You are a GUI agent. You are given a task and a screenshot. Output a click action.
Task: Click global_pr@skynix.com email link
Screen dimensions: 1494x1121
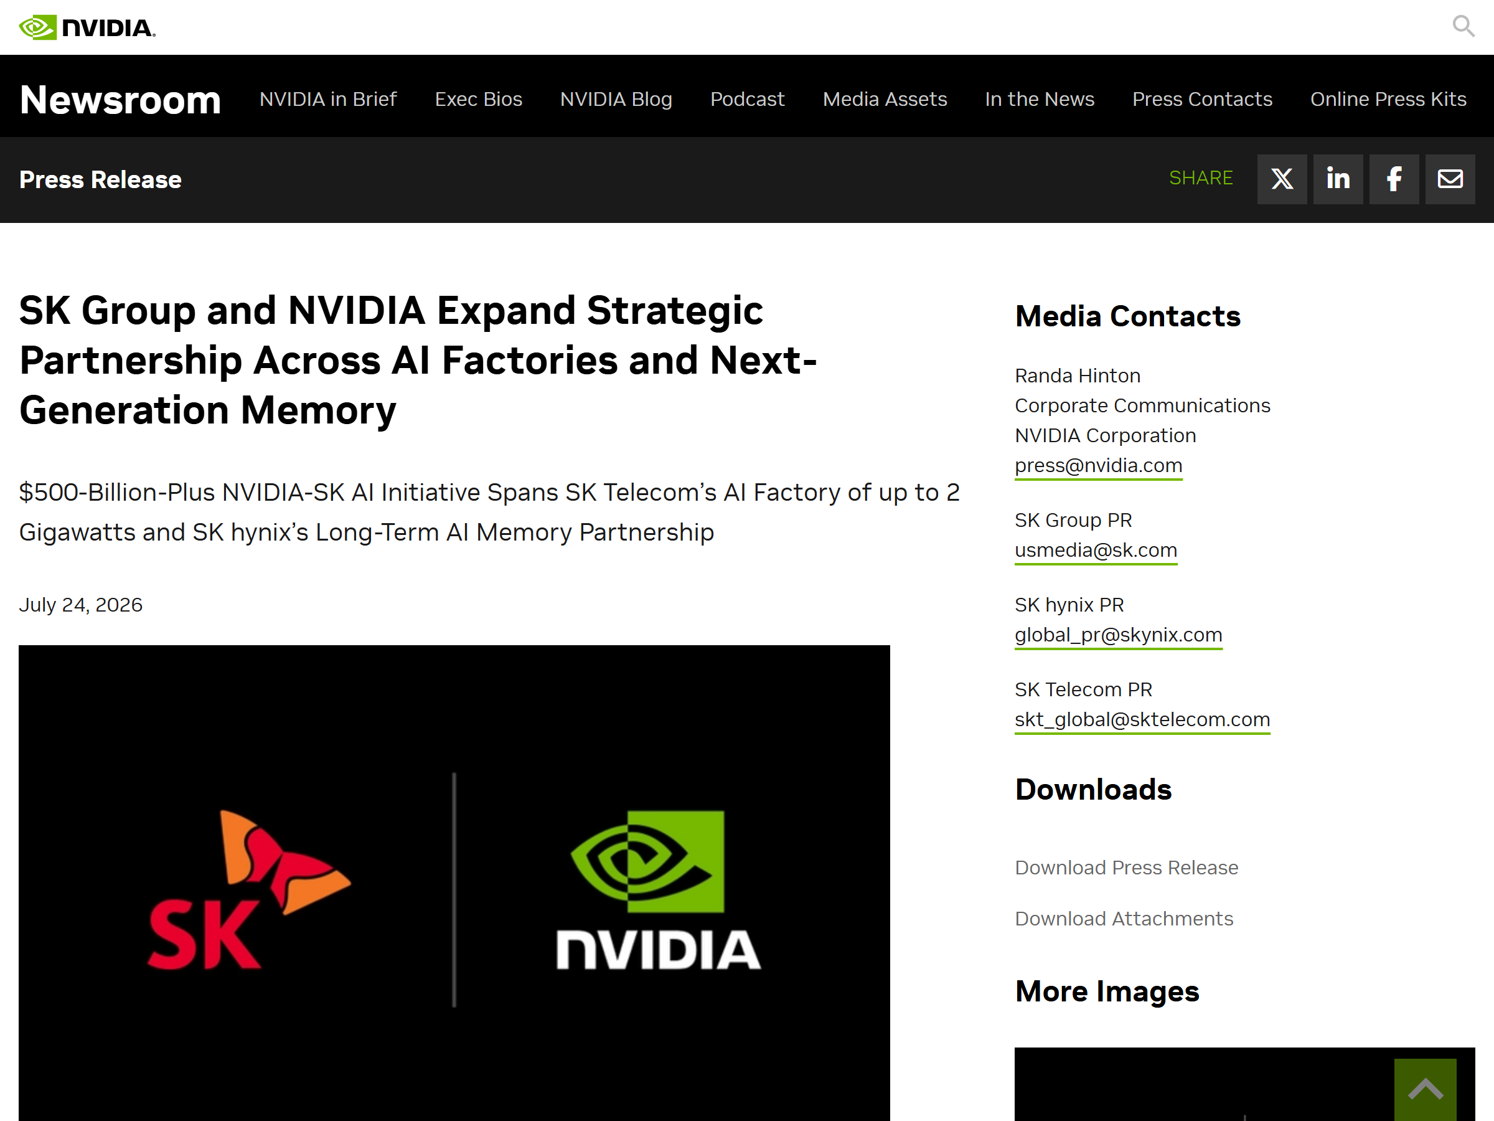coord(1119,635)
